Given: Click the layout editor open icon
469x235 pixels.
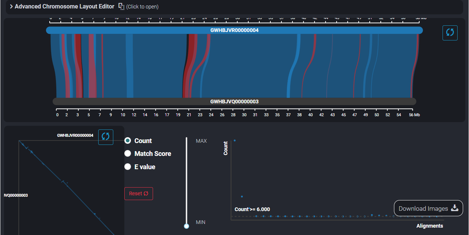Looking at the screenshot, I should pos(121,7).
